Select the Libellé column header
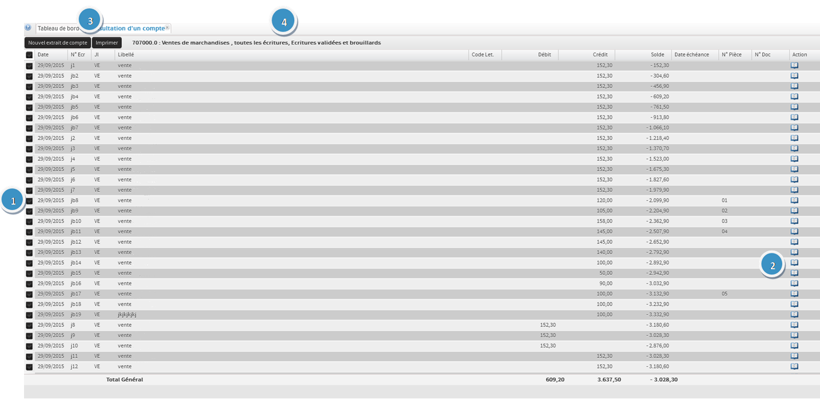 point(126,55)
